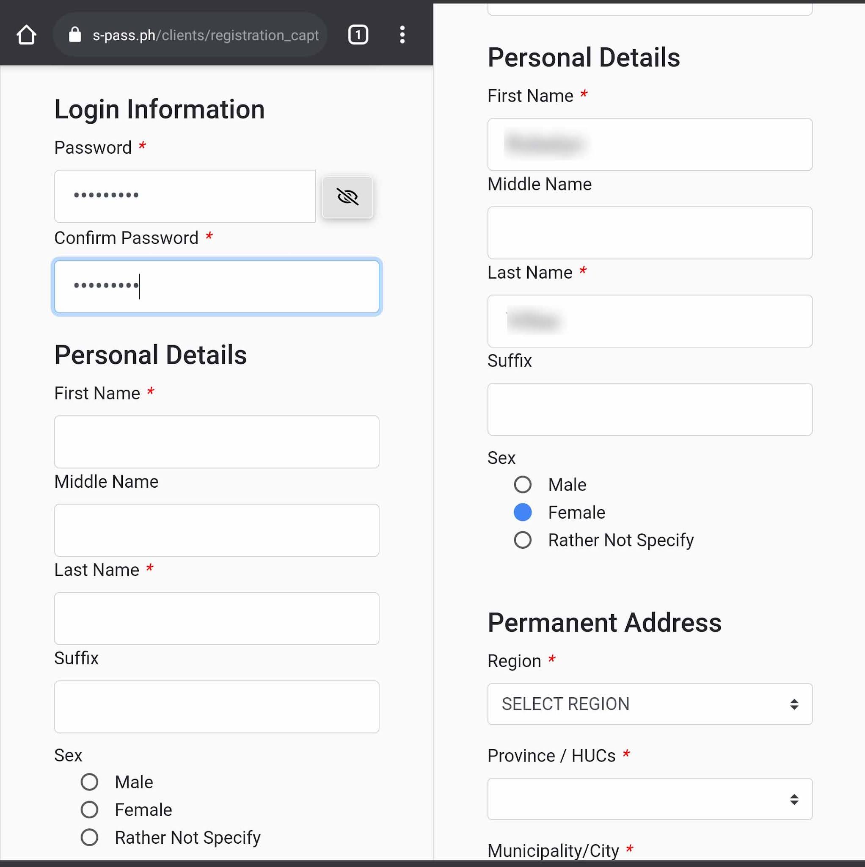Image resolution: width=865 pixels, height=867 pixels.
Task: Tap the padlock icon in the address bar
Action: coord(74,35)
